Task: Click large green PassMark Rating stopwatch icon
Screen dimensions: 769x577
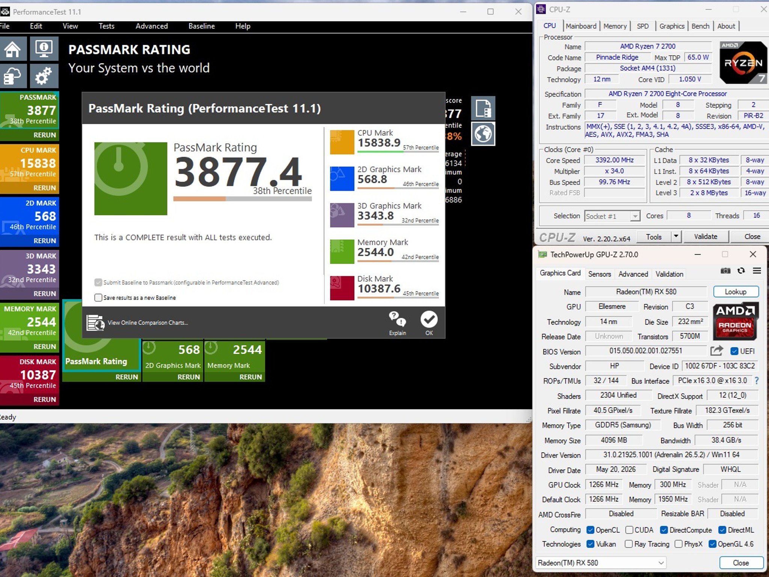Action: click(131, 178)
